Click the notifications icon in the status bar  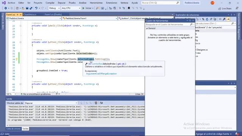pos(237,134)
